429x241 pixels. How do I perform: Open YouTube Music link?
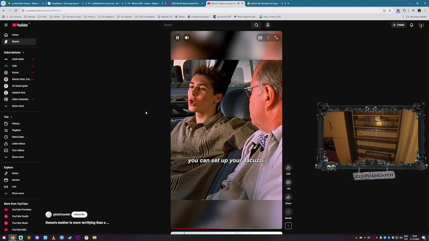pos(19,223)
